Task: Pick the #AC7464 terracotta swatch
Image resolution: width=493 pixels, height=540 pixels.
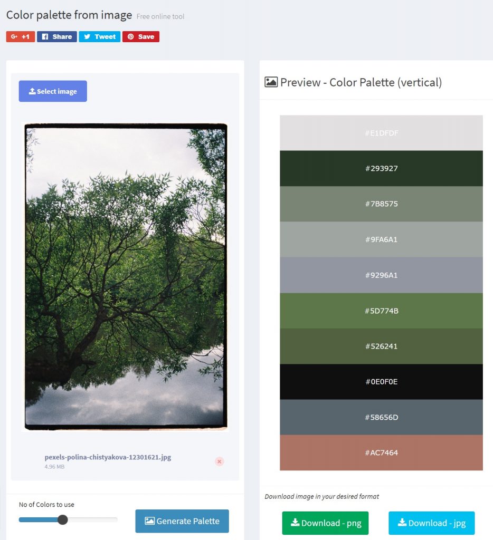Action: coord(381,452)
